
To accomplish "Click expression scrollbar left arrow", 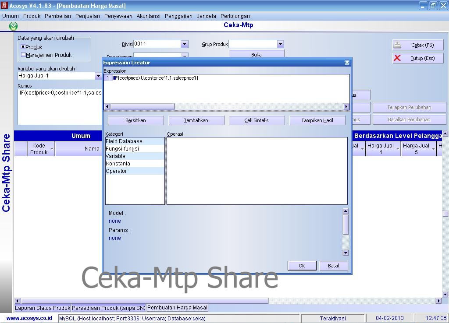I will tap(107, 107).
